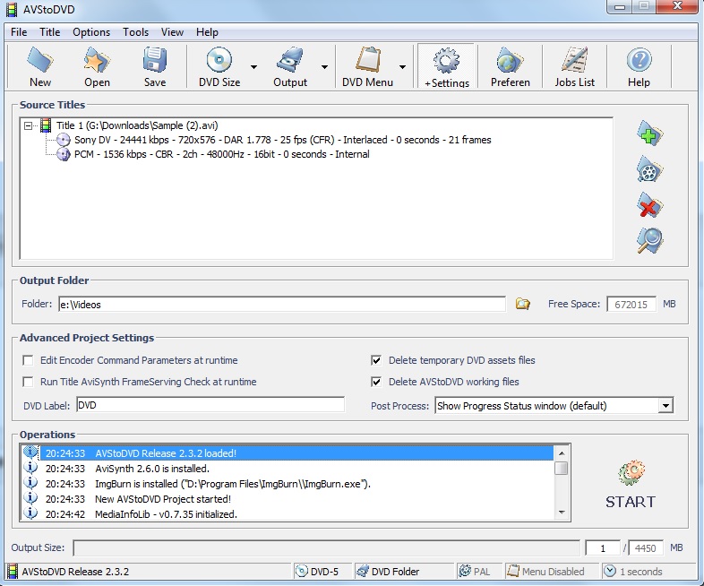Click the Operations log scroll down arrow
Image resolution: width=704 pixels, height=586 pixels.
562,513
